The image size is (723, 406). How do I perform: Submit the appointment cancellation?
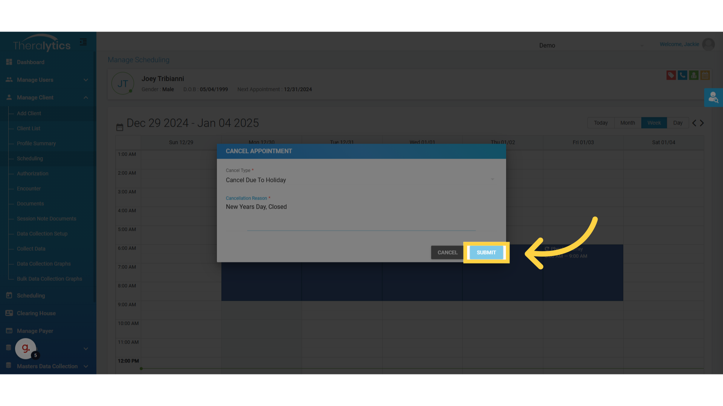coord(486,253)
